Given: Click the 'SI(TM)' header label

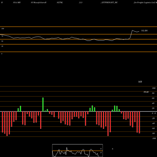Looking at the screenshot, I should [x=60, y=3].
